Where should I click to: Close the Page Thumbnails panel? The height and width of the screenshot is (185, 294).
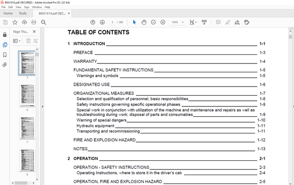34,32
